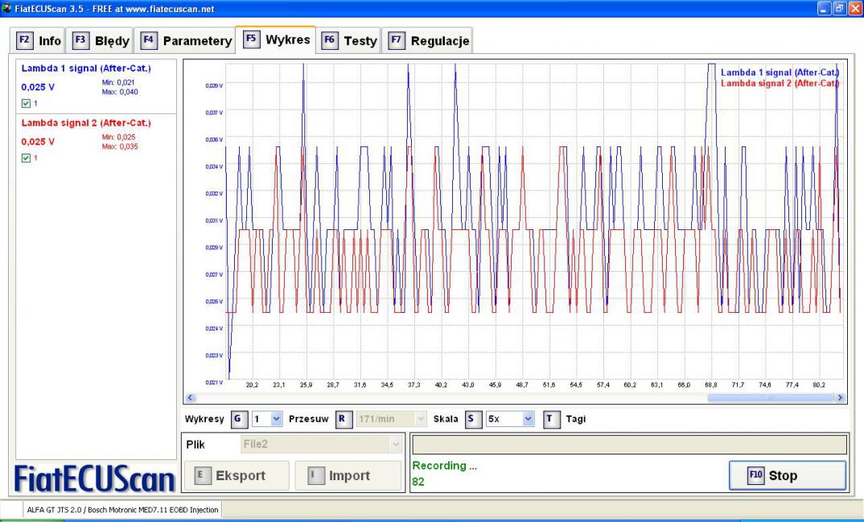Image resolution: width=864 pixels, height=522 pixels.
Task: Click the graph horizontal scrollbar thumb
Action: [770, 397]
